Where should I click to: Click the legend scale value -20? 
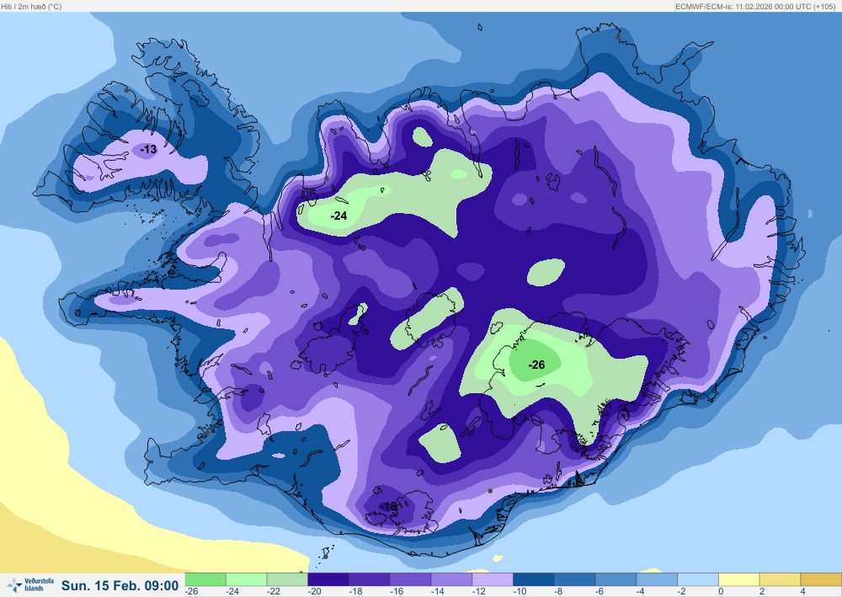click(x=314, y=592)
